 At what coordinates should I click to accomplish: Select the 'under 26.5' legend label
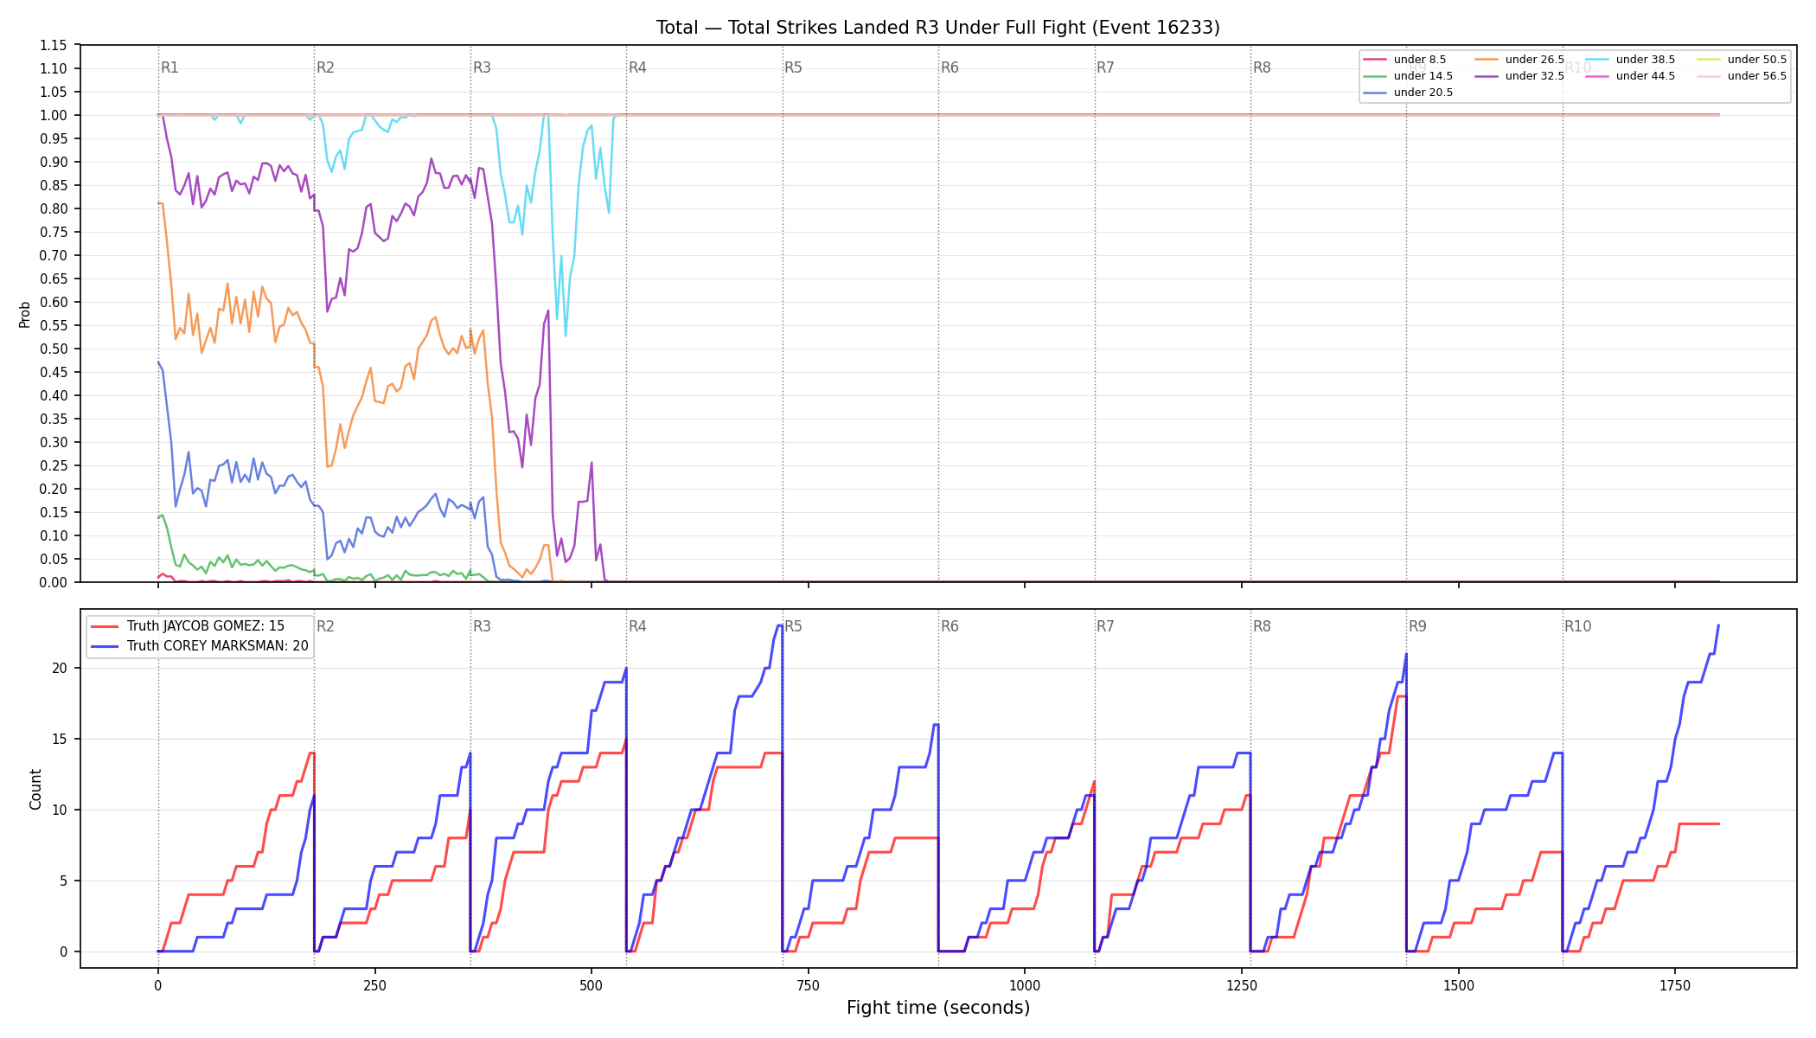1534,60
